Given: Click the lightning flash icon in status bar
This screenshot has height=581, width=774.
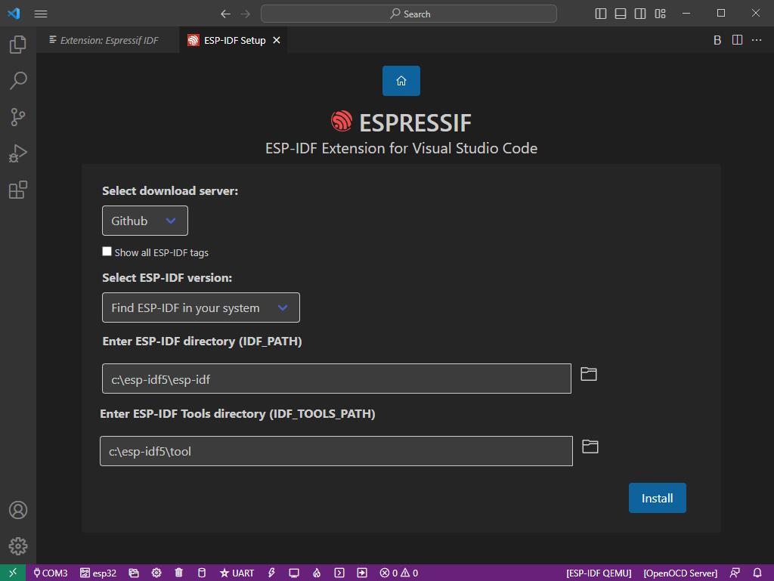Looking at the screenshot, I should point(271,573).
